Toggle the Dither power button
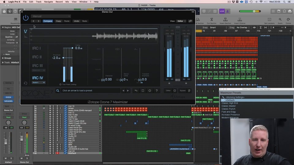The width and height of the screenshot is (294, 165). point(175,90)
